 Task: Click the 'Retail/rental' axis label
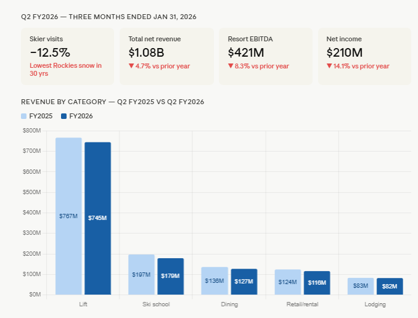point(302,304)
